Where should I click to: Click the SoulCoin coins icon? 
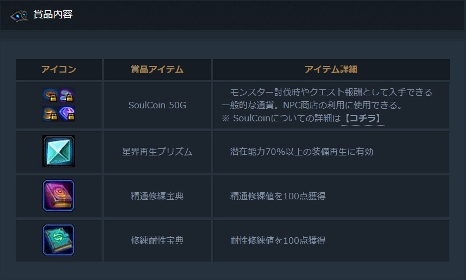click(x=59, y=105)
